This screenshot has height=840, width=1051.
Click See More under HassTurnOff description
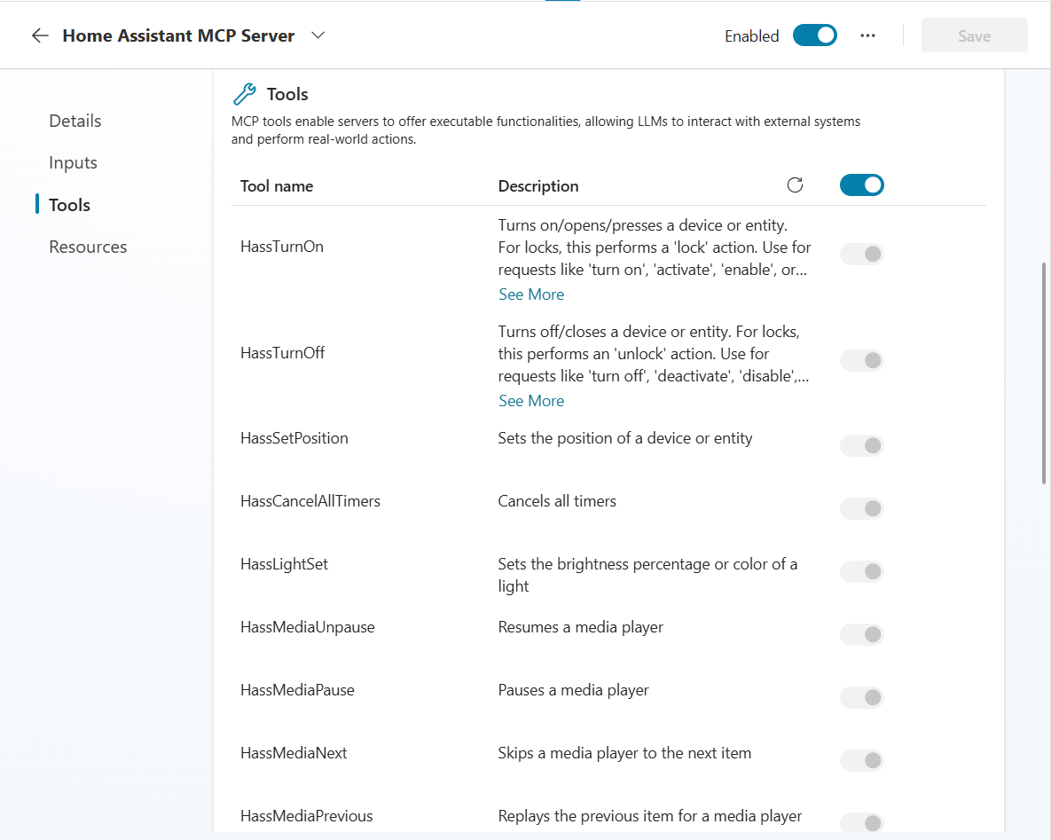click(x=531, y=401)
